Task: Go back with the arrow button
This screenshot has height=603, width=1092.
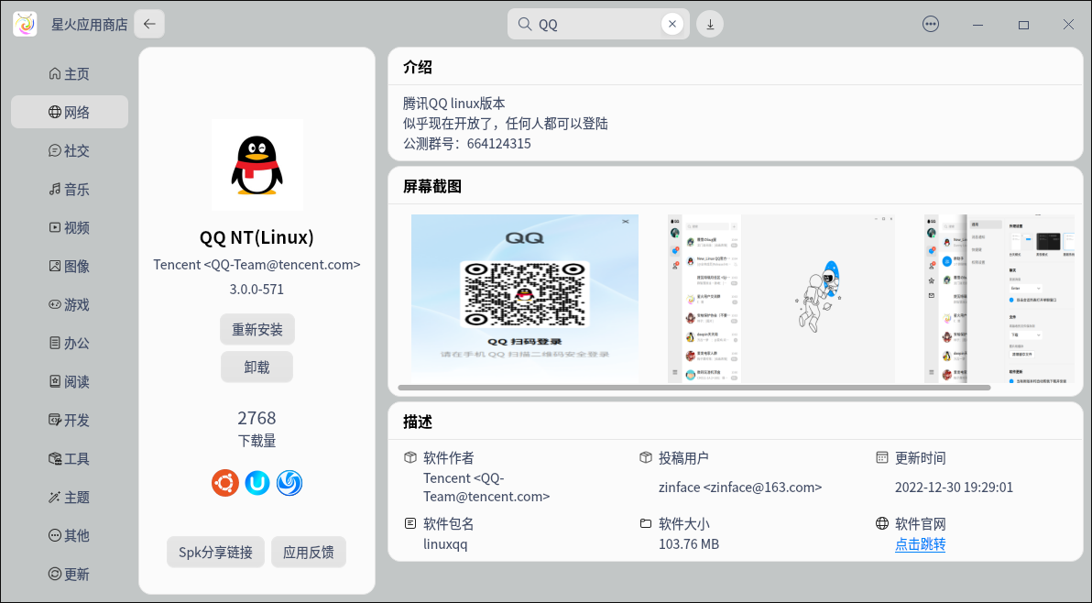Action: [x=149, y=25]
